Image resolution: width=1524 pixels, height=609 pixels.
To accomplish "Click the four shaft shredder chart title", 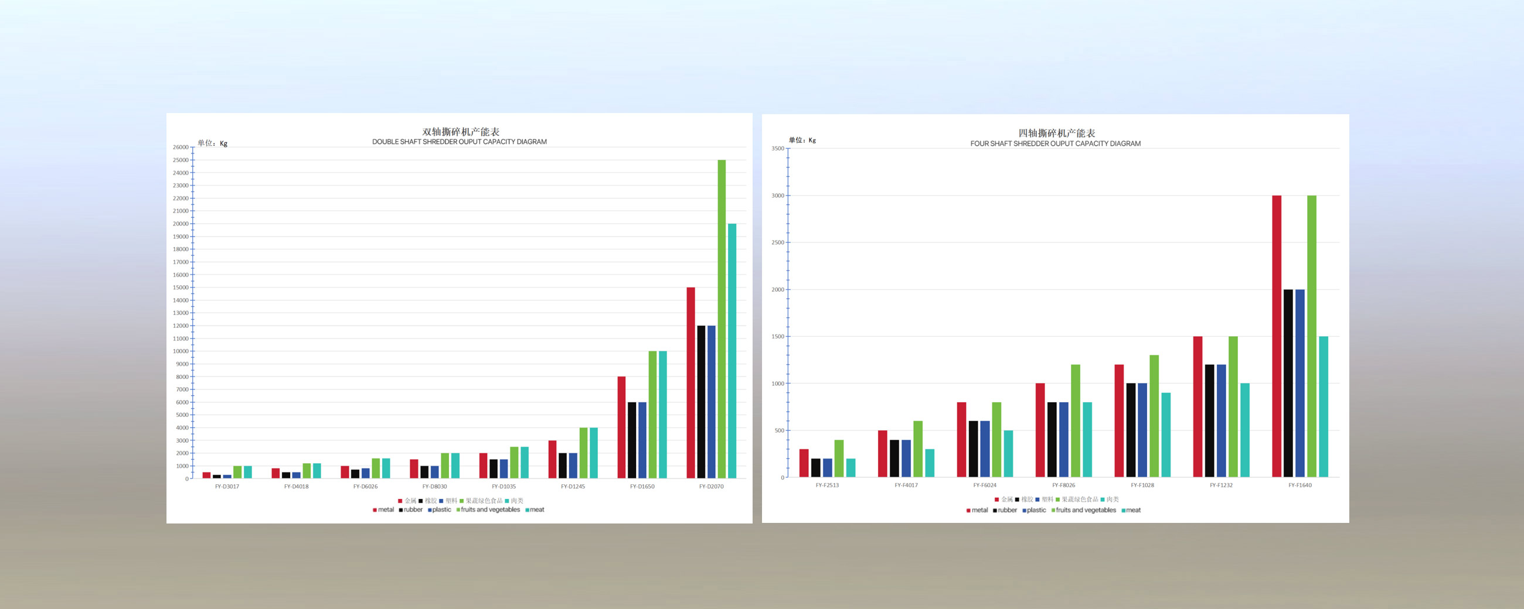I will (x=1056, y=138).
